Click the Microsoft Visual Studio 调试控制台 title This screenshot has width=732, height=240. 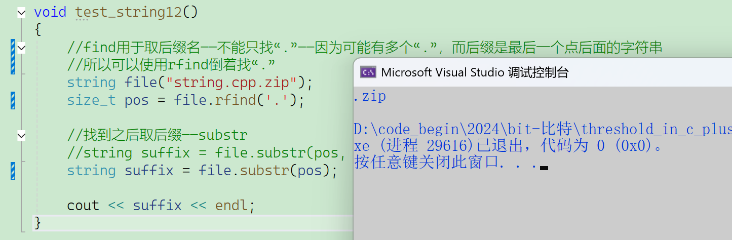click(x=475, y=72)
